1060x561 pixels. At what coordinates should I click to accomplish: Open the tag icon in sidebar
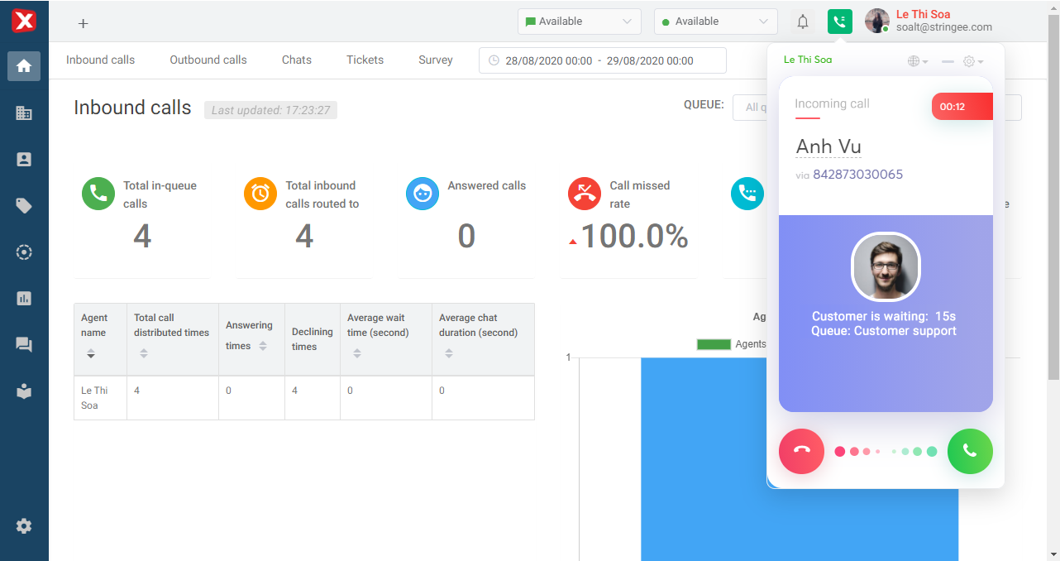click(24, 206)
